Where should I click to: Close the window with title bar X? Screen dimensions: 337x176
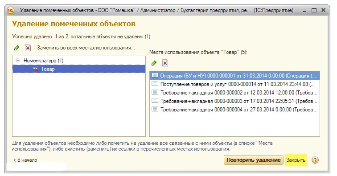323,10
